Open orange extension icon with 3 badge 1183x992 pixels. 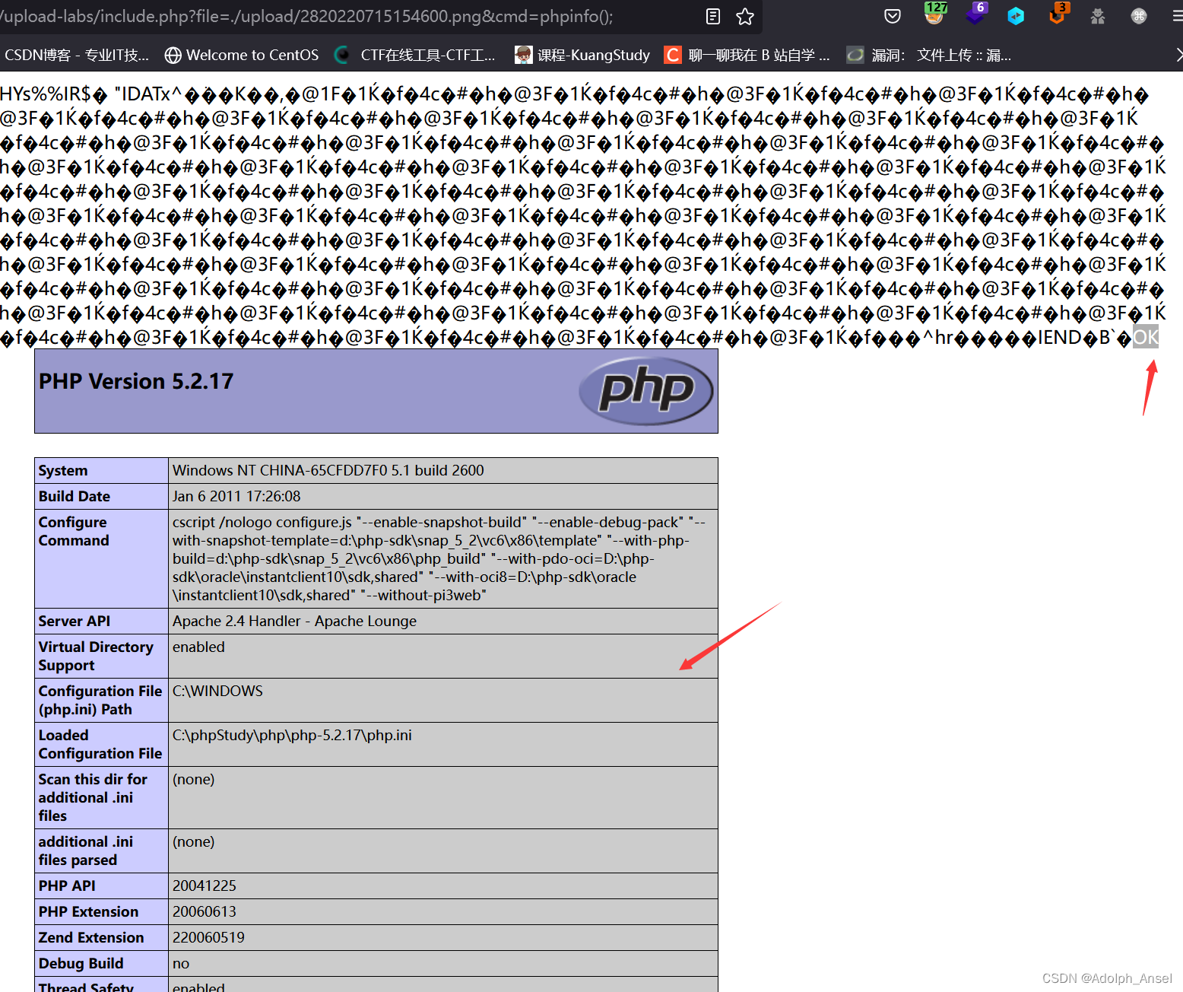pos(1058,14)
